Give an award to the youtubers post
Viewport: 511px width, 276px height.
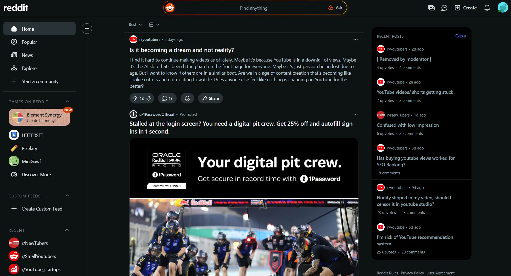pyautogui.click(x=187, y=98)
